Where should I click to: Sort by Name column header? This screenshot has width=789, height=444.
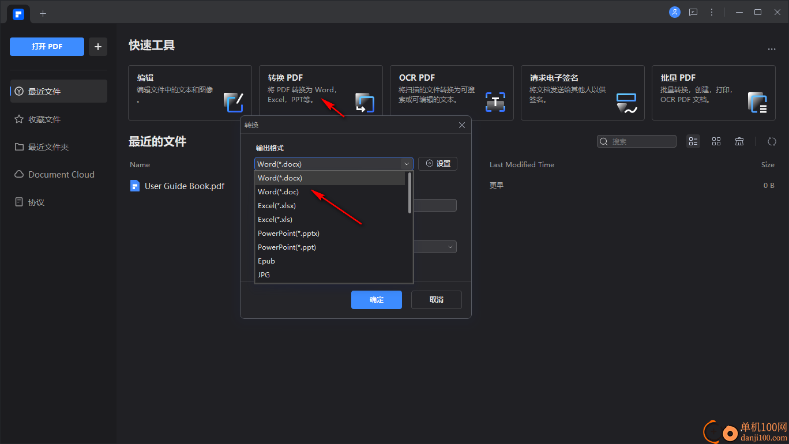[140, 165]
